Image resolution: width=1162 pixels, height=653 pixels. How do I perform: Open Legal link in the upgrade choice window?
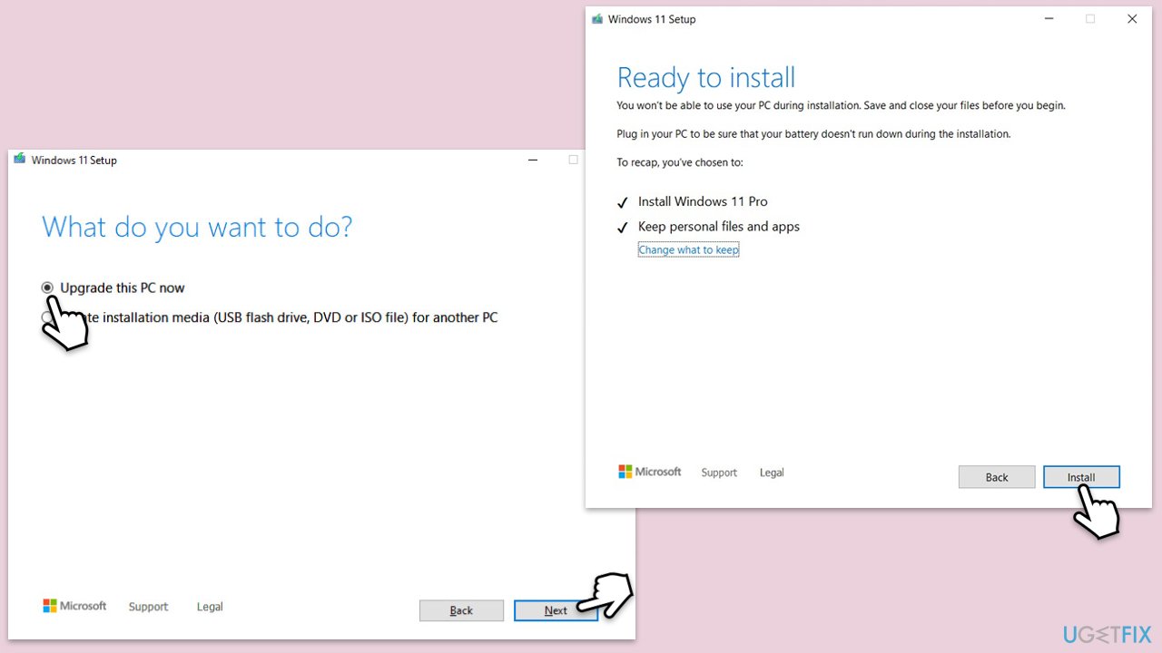[x=210, y=607]
